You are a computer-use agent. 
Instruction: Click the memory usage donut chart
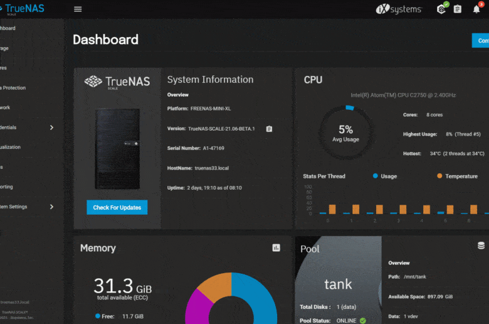231,298
